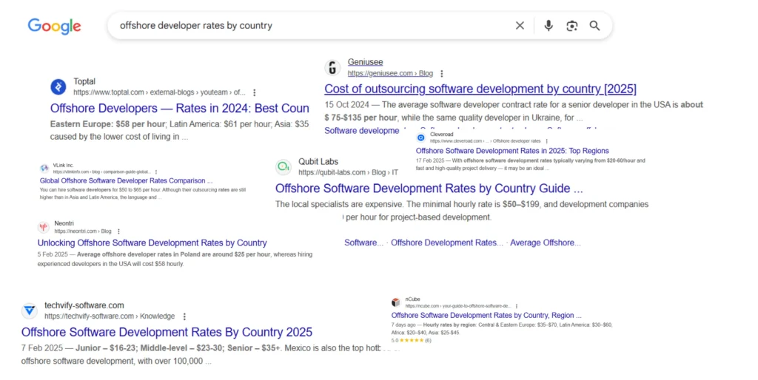Click the toptal.com external-blogs URL

159,92
